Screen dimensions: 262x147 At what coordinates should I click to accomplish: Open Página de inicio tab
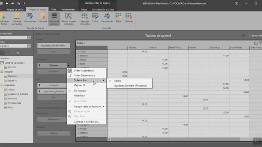point(15,9)
